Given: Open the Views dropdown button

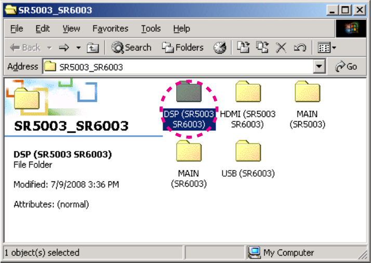Looking at the screenshot, I should [327, 48].
